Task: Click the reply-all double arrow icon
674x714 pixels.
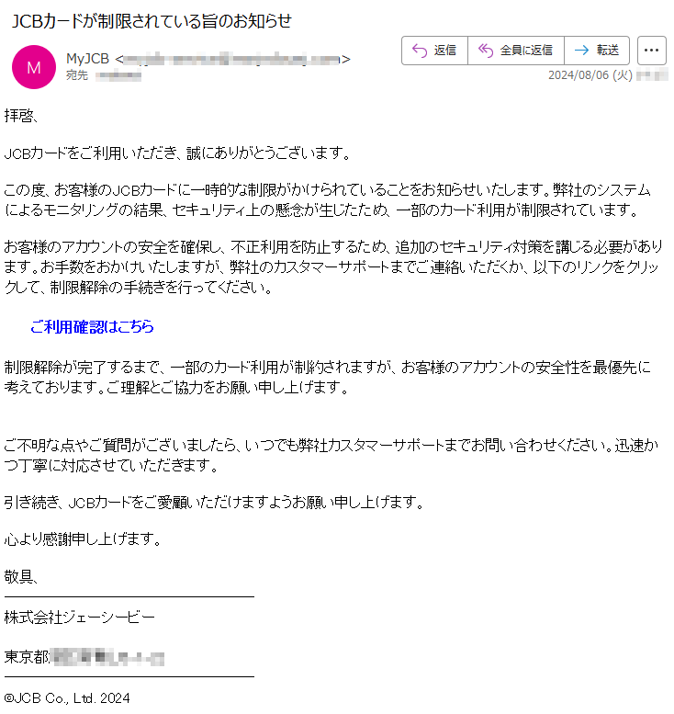Action: pyautogui.click(x=486, y=51)
